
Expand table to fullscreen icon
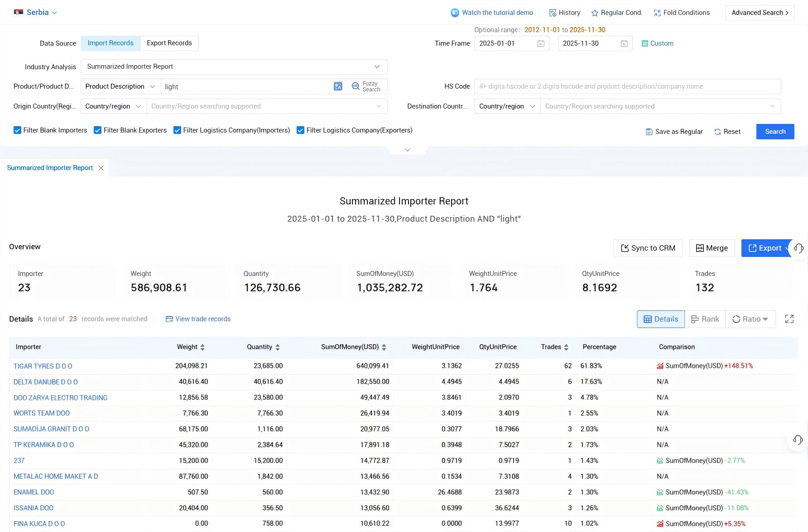(x=789, y=319)
